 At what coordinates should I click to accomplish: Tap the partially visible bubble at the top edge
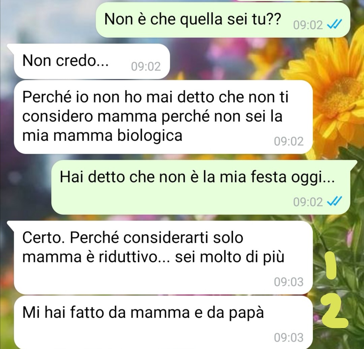point(290,1)
